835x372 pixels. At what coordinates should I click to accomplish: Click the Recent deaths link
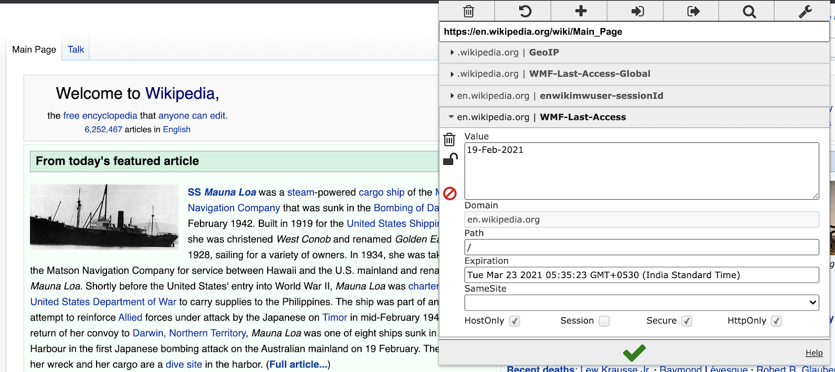coord(541,368)
